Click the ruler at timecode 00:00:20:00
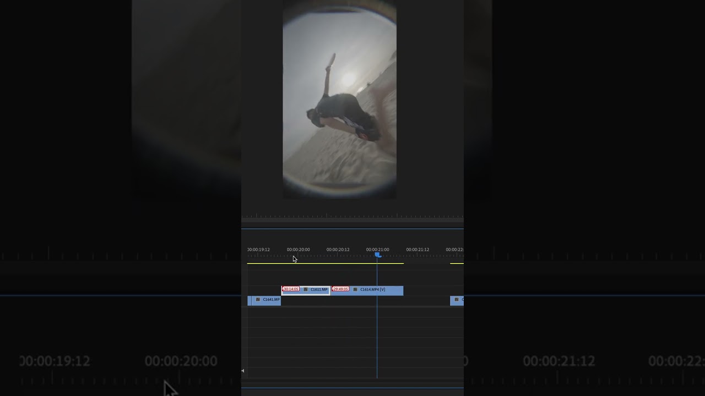705x396 pixels. pos(298,250)
